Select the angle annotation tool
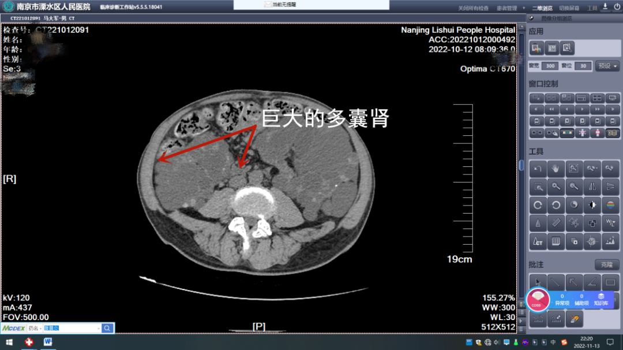 coord(592,282)
